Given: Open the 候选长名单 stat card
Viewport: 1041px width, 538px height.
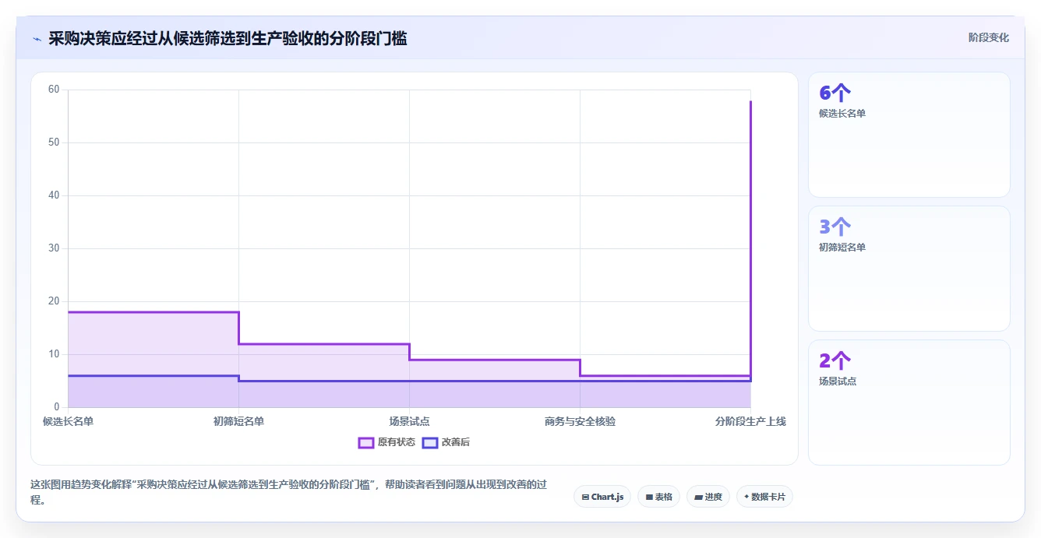Looking at the screenshot, I should click(x=909, y=135).
